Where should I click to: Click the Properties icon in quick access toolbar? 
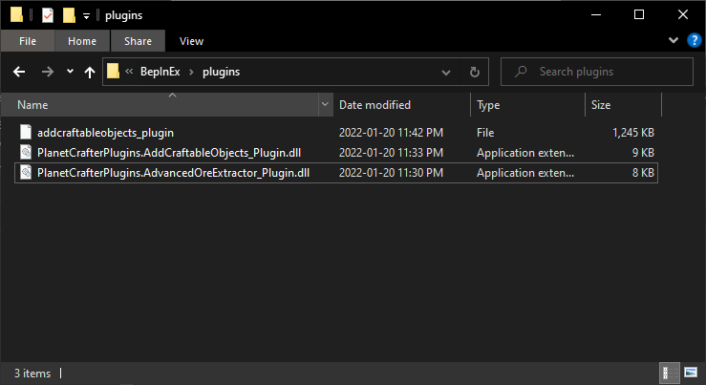coord(48,15)
